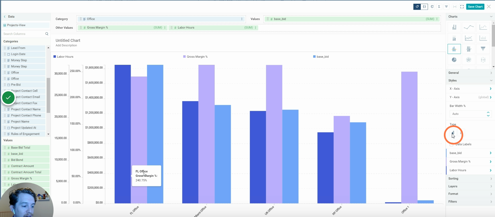
Task: Edit the Untitled Chart title
Action: pos(68,40)
